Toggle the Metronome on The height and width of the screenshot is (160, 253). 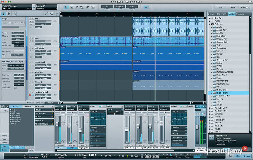coord(171,155)
